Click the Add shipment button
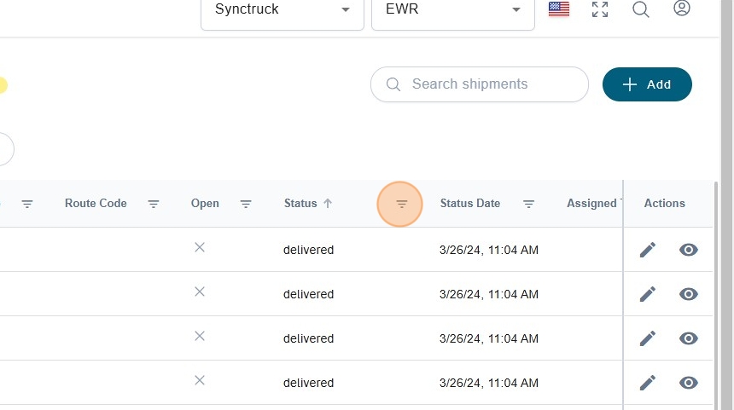This screenshot has width=734, height=410. (647, 84)
